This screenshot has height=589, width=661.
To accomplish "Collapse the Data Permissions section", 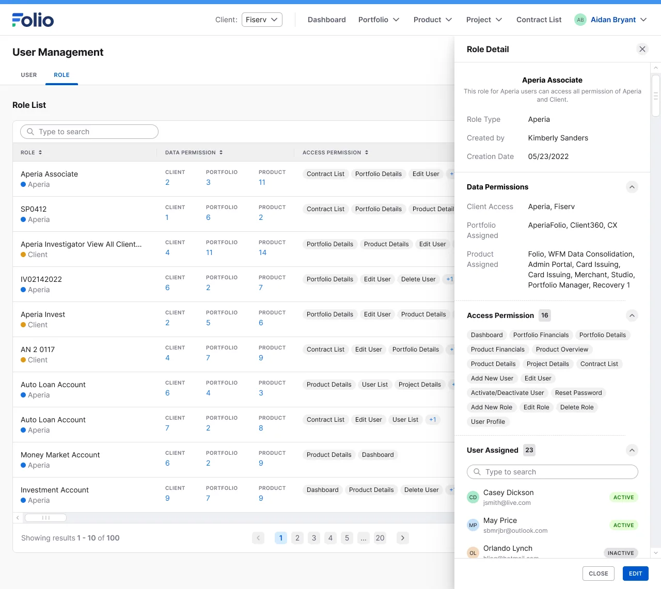I will [x=632, y=187].
